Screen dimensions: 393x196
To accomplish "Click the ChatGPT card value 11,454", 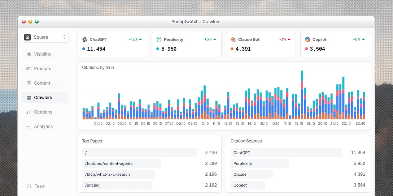I will (x=96, y=49).
